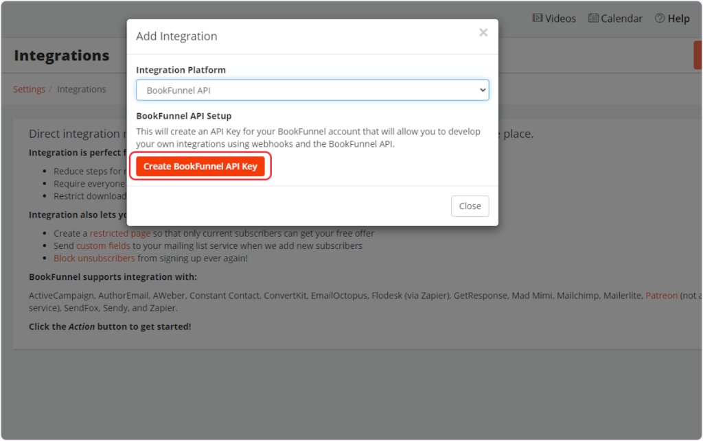703x441 pixels.
Task: Open the Integration Platform dropdown
Action: (312, 90)
